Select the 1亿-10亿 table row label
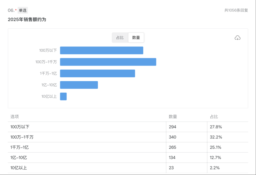This screenshot has width=256, height=175. click(x=19, y=157)
